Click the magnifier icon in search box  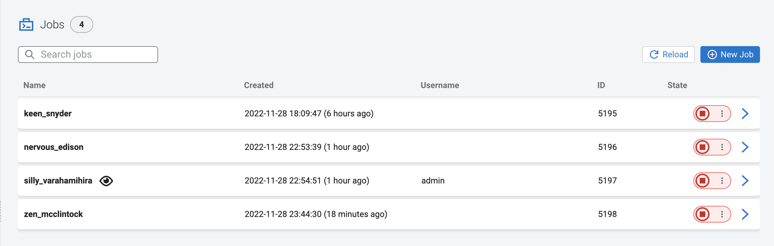[30, 55]
